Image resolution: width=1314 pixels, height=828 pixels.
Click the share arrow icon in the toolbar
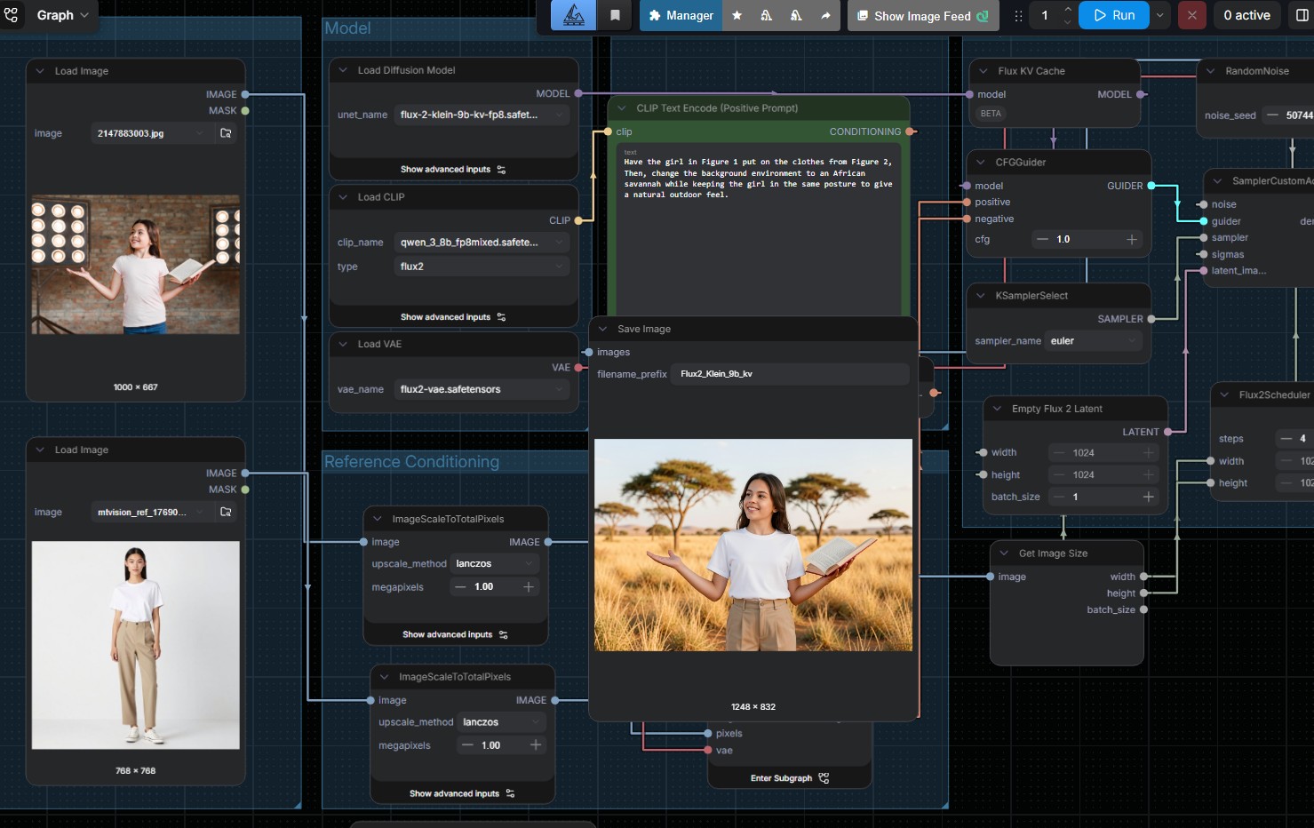(825, 15)
